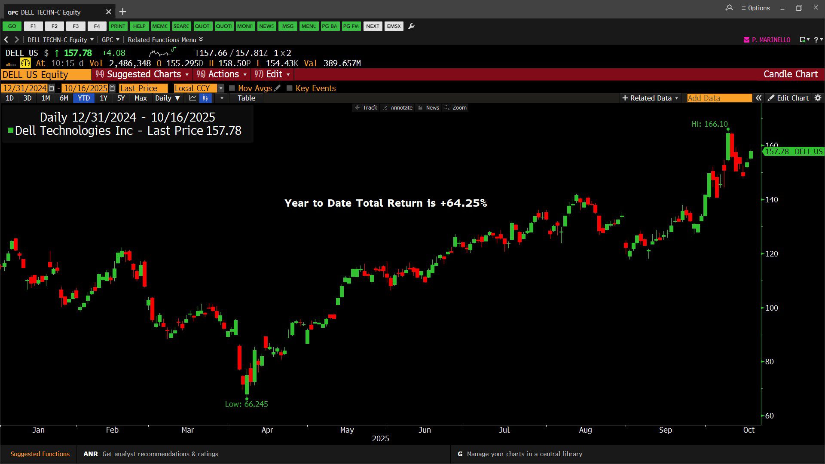
Task: Collapse panel with double chevron icon
Action: coord(759,98)
